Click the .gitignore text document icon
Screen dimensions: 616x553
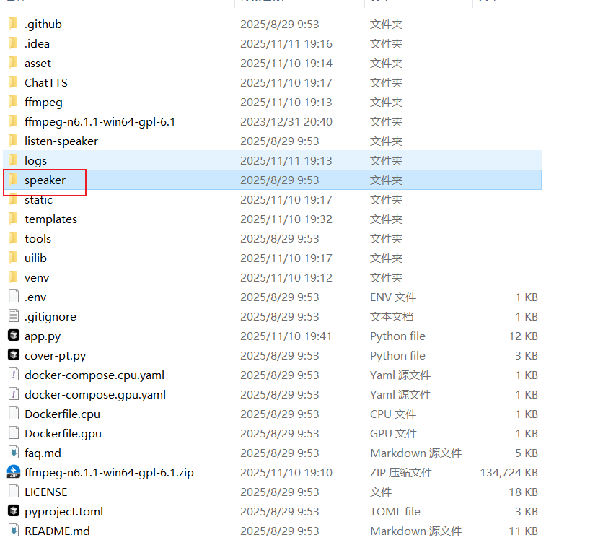click(x=14, y=315)
